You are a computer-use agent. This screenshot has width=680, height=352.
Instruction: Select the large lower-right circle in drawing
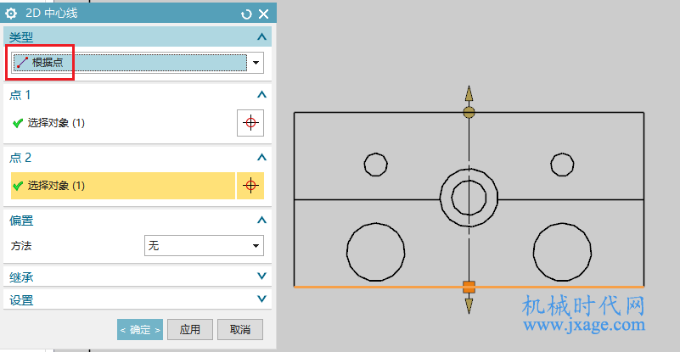click(563, 251)
